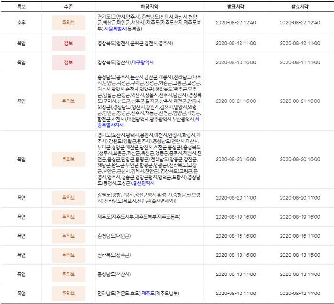Viewport: 334px width, 304px height.
Task: Select region text 경상북도(경산시)
Action: tap(115, 62)
